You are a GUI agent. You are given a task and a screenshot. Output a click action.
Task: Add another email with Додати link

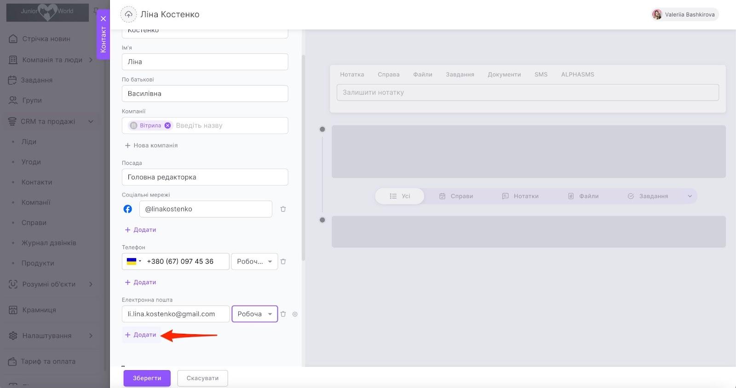tap(141, 335)
